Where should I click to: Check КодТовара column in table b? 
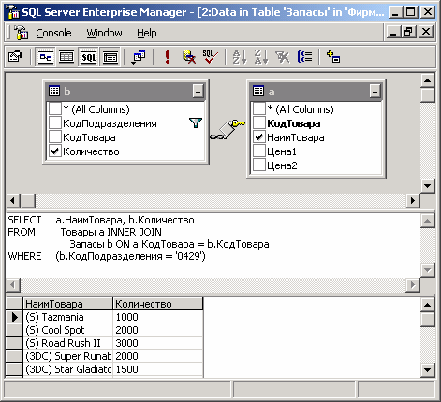(x=55, y=137)
